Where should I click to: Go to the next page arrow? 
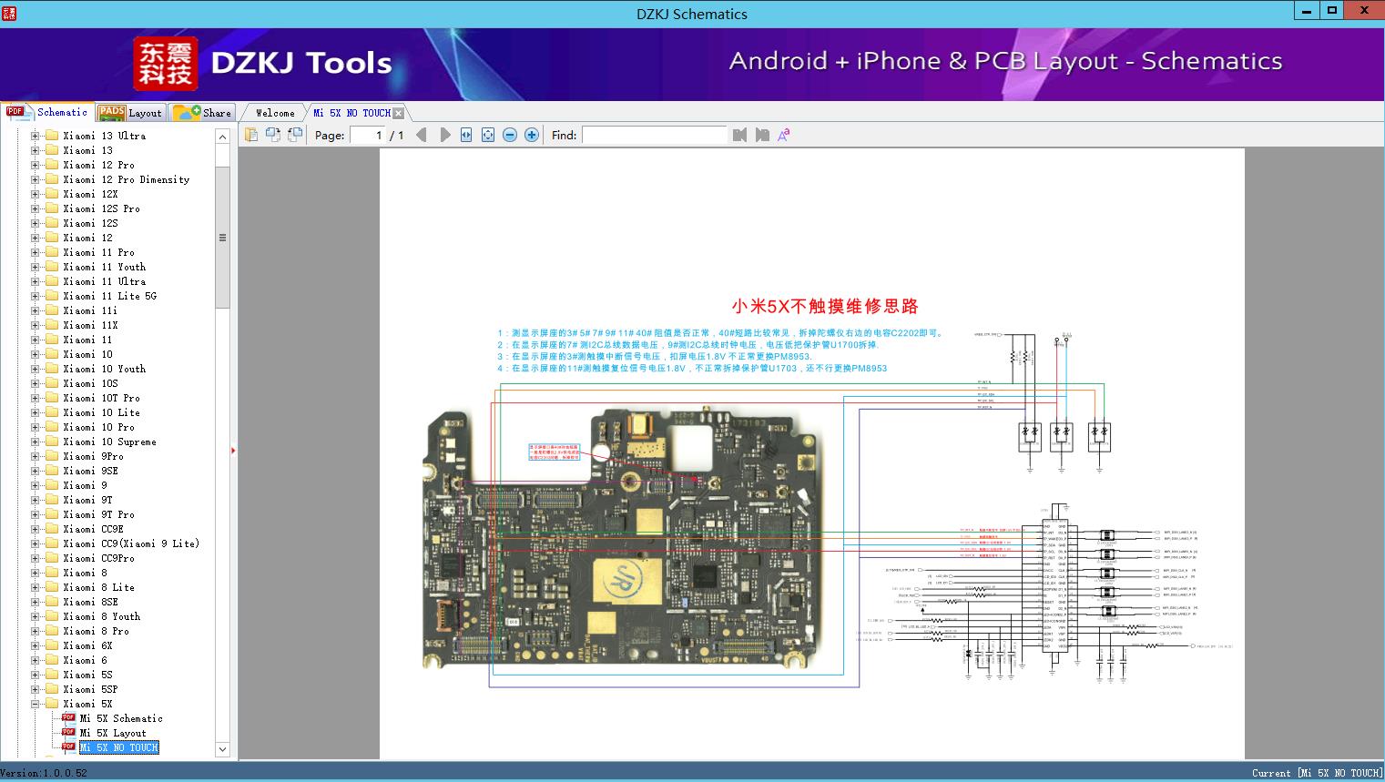(444, 135)
